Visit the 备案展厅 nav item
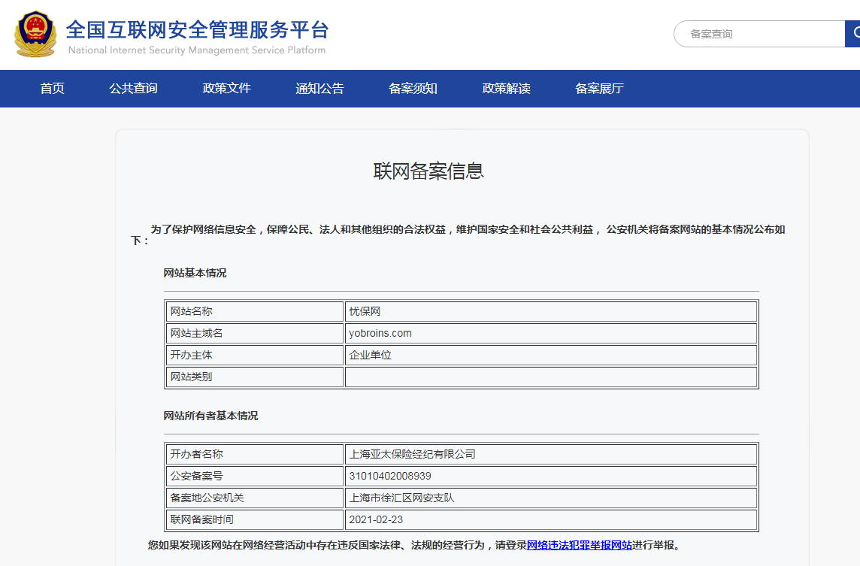The image size is (860, 566). (x=599, y=88)
